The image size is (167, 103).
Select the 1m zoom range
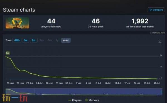[x=34, y=40]
